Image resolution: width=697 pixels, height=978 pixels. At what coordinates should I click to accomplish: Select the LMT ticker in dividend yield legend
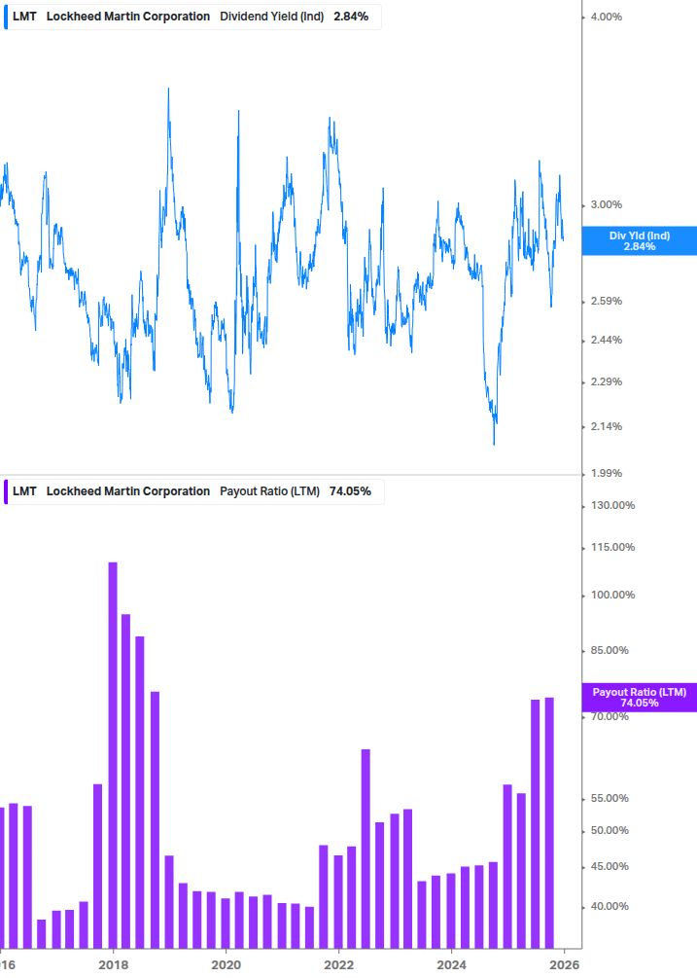[x=24, y=17]
